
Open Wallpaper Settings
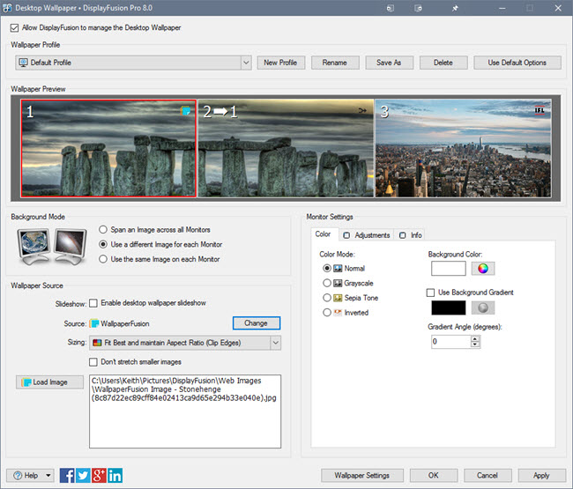pyautogui.click(x=362, y=476)
